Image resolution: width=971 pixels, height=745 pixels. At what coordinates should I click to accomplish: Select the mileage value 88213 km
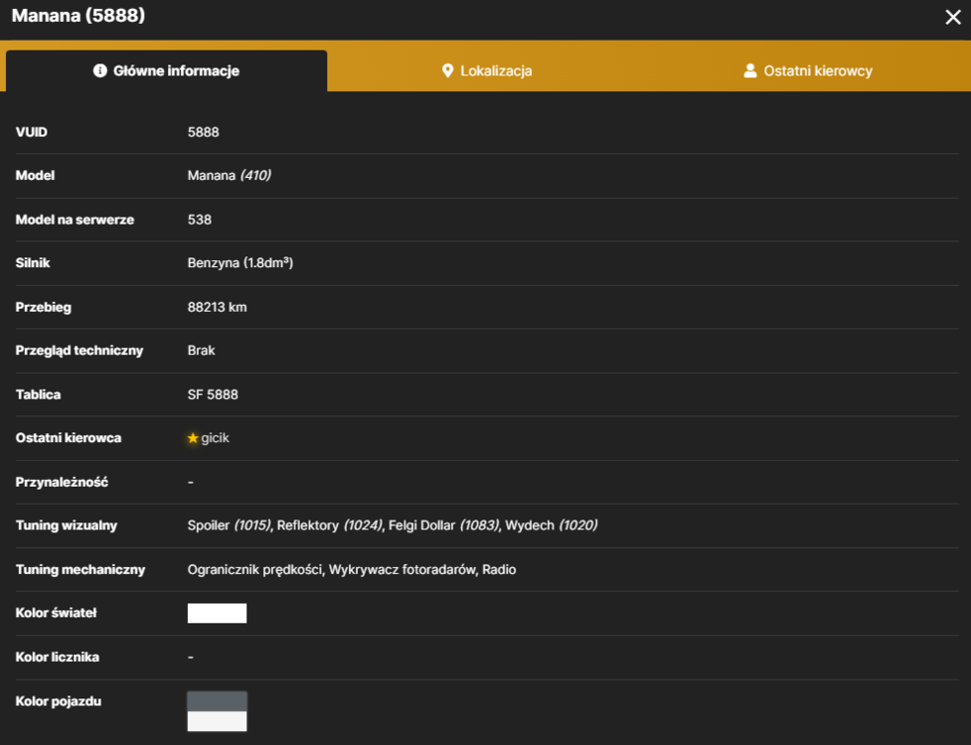pyautogui.click(x=217, y=308)
